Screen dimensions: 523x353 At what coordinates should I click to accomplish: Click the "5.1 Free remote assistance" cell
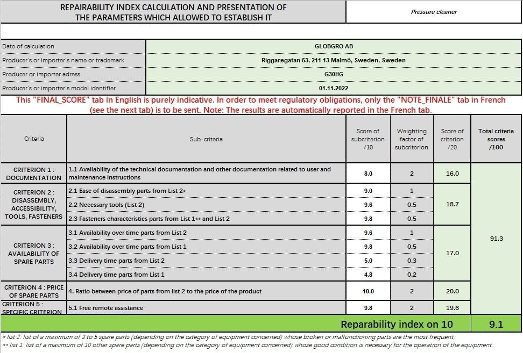point(206,308)
